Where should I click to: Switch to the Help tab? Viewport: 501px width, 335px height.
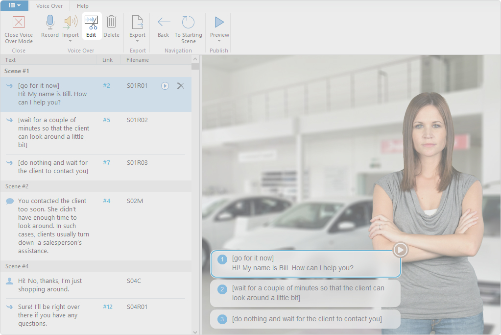pyautogui.click(x=83, y=6)
